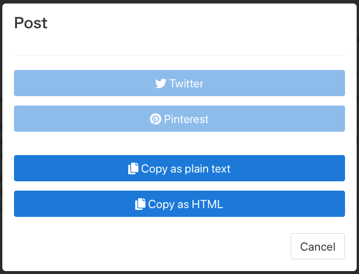Copy the post as plain text

[179, 168]
